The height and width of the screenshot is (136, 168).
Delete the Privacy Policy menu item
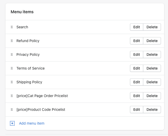pyautogui.click(x=152, y=55)
